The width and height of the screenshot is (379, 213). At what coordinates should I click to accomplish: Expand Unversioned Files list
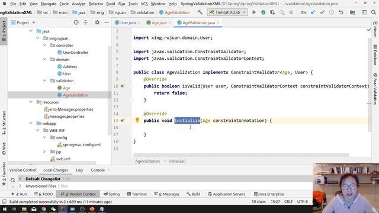point(20,186)
